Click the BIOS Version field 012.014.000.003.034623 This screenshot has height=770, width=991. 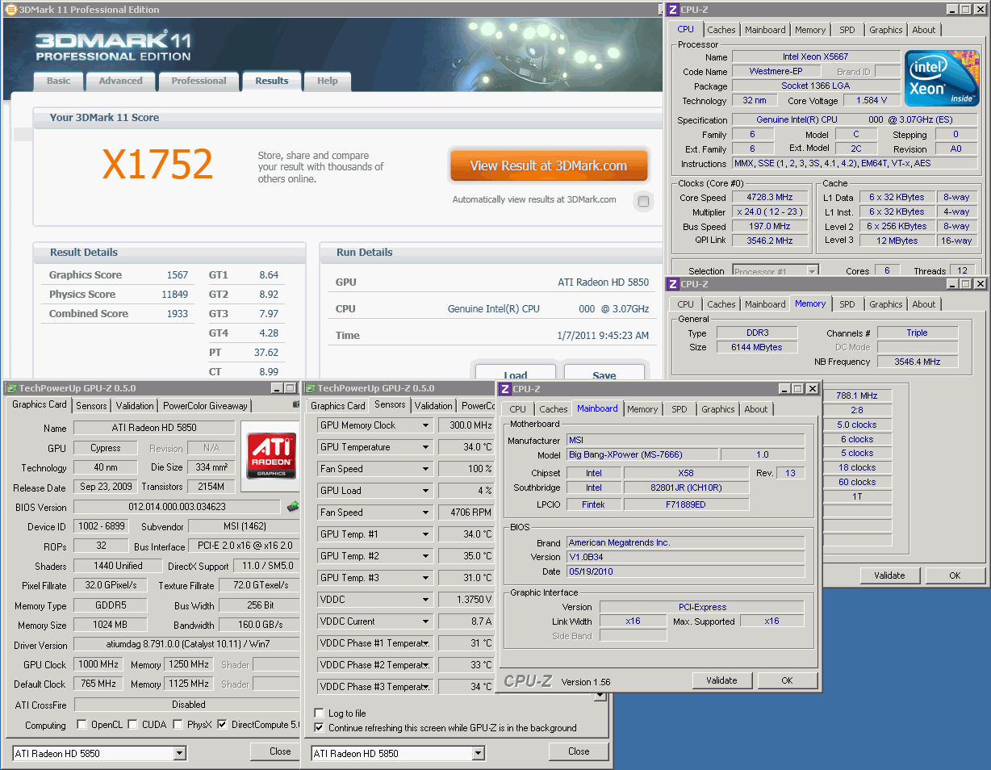click(x=178, y=507)
